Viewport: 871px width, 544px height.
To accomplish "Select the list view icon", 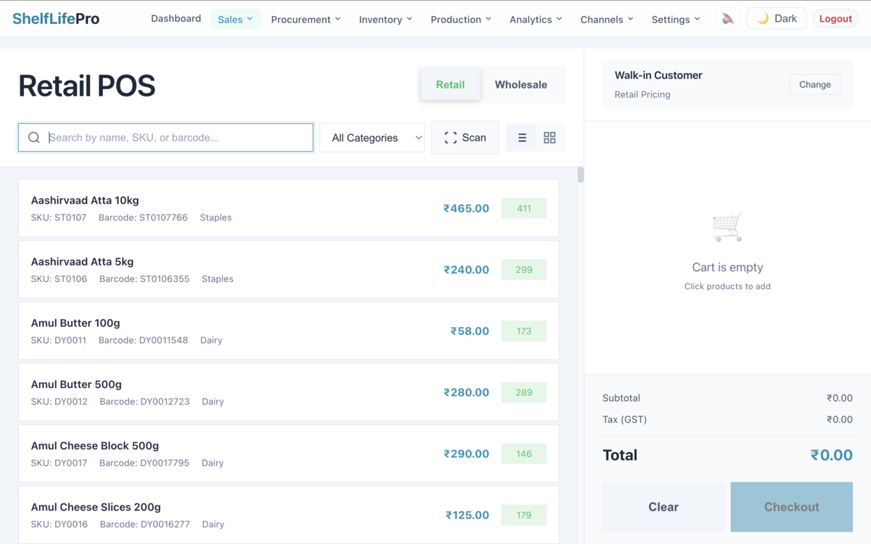I will click(521, 137).
